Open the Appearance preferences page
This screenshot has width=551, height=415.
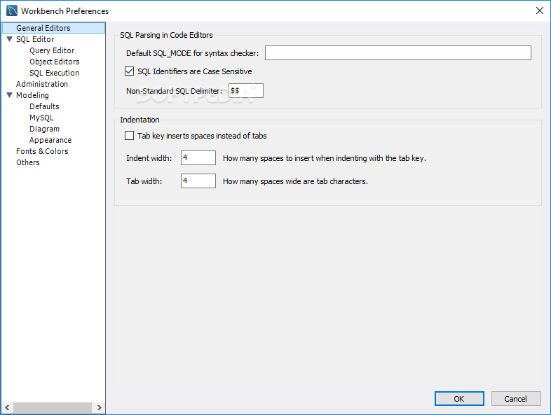click(x=50, y=141)
